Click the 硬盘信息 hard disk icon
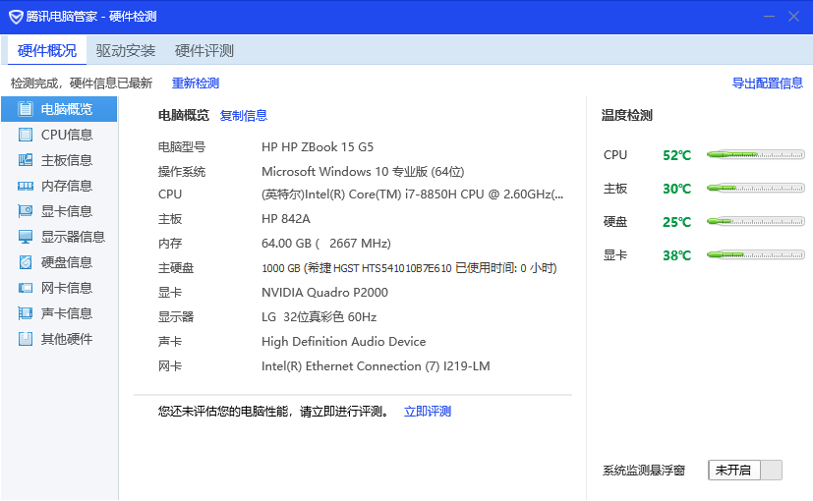 pyautogui.click(x=25, y=262)
